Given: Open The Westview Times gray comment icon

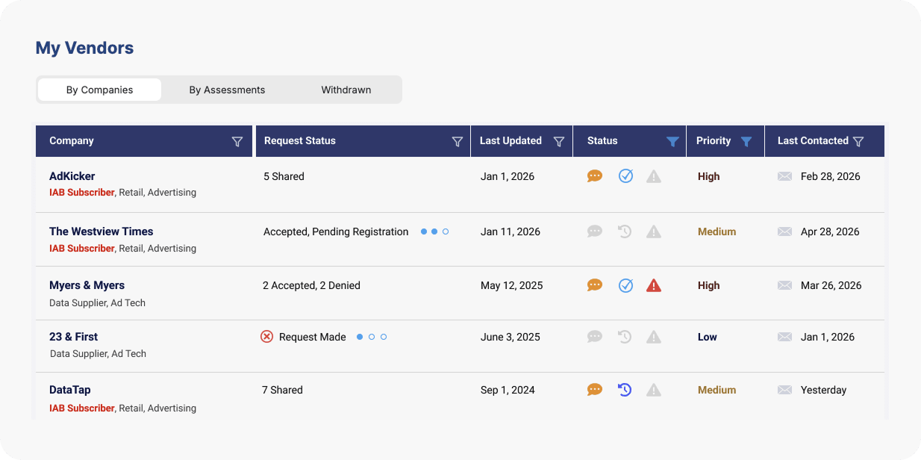Looking at the screenshot, I should [595, 231].
